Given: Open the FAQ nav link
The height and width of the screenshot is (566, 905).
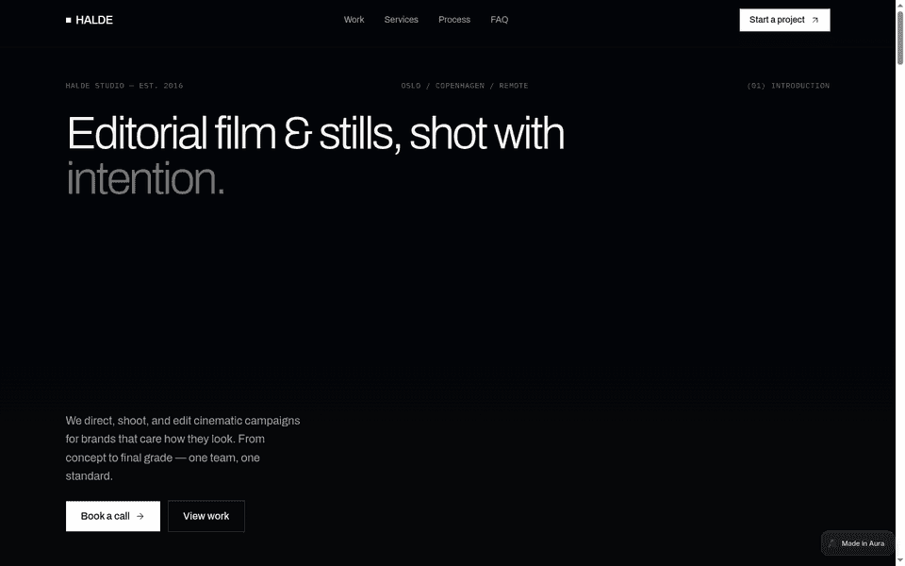Looking at the screenshot, I should click(500, 20).
